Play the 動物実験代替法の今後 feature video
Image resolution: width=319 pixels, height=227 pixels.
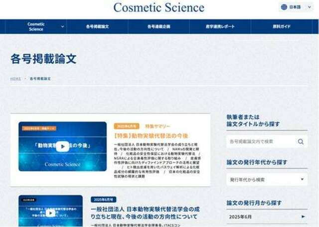62,146
